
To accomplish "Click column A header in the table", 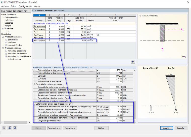I will pyautogui.click(x=39, y=15).
